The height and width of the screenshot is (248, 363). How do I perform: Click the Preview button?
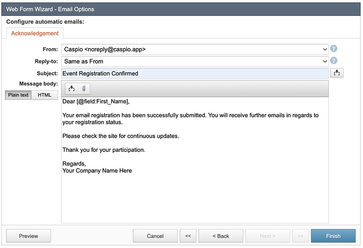click(x=29, y=236)
